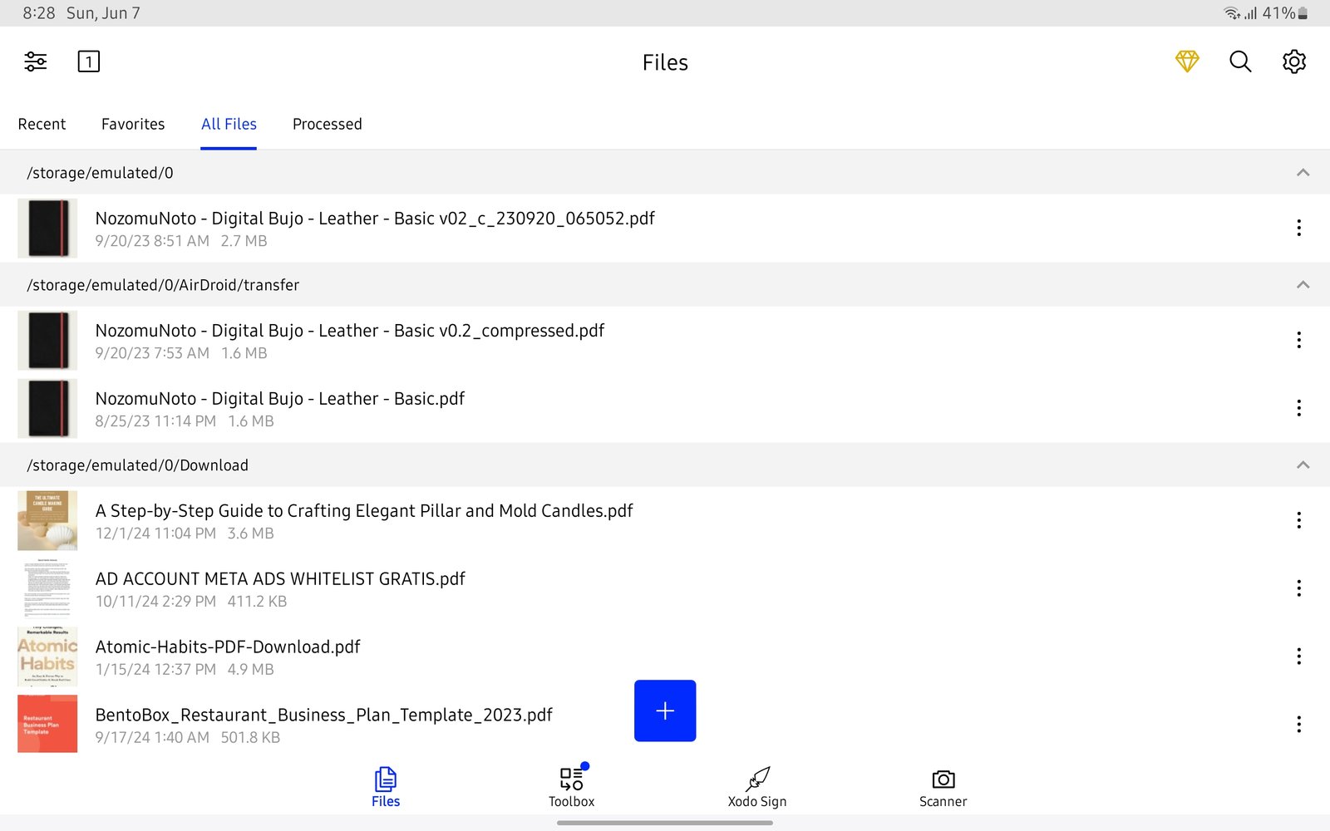Tap the /storage/emulated/0/Download path header
1330x831 pixels.
pos(137,465)
